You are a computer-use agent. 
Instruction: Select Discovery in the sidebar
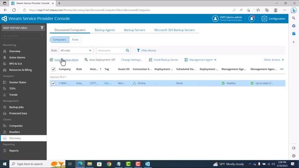[x=23, y=138]
